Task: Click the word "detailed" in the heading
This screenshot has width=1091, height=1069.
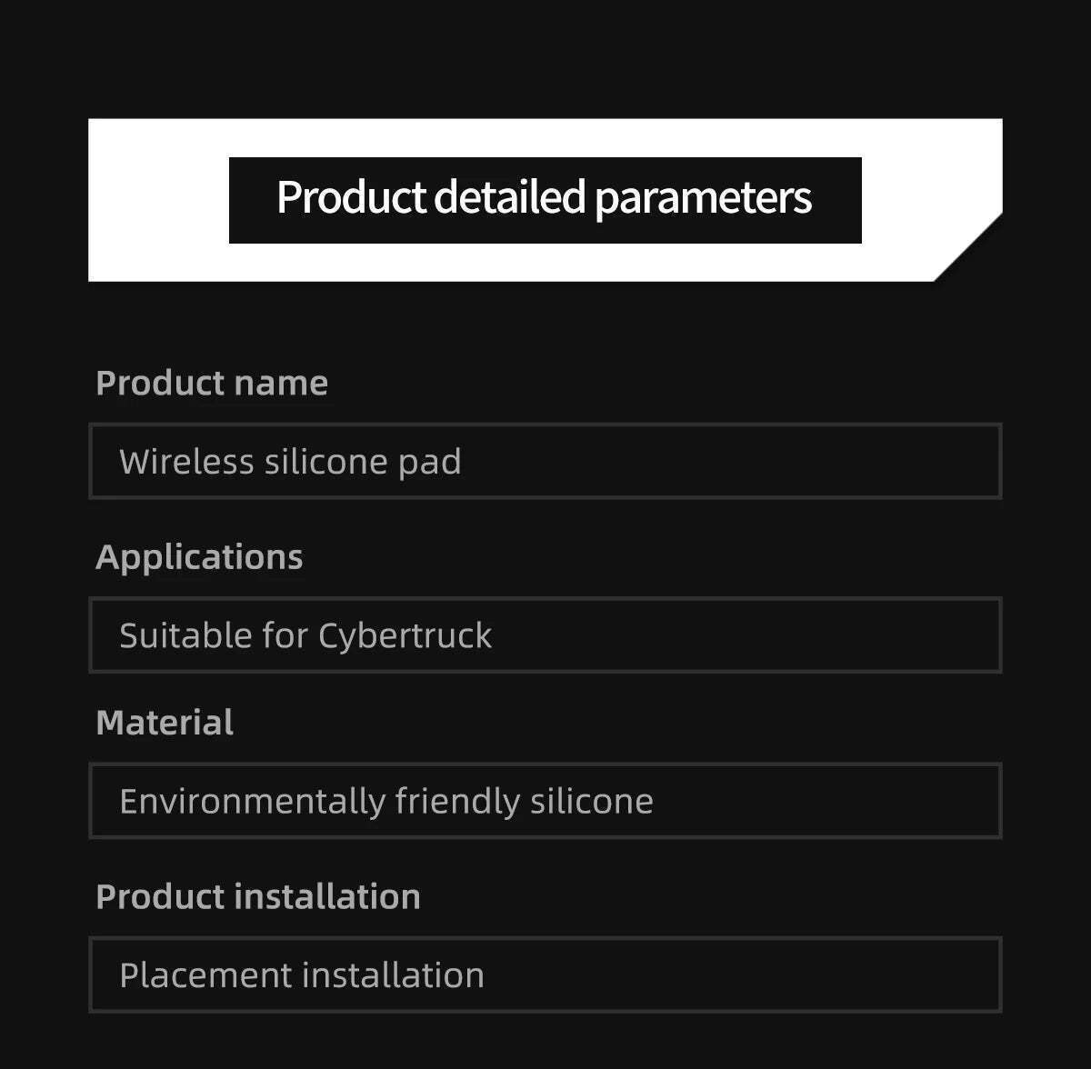Action: [509, 198]
